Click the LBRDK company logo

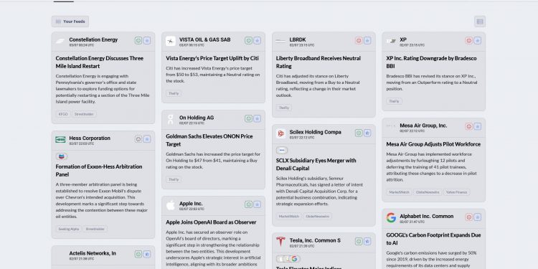(x=280, y=41)
